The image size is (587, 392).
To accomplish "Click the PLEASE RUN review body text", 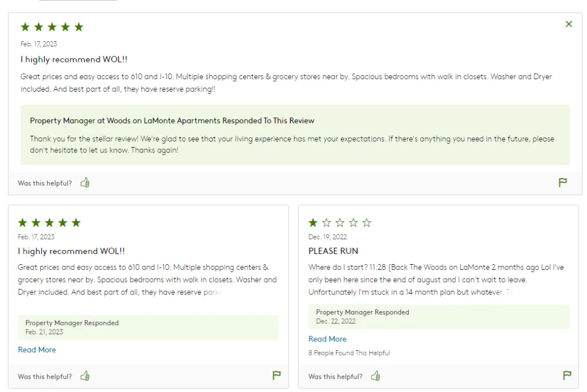I will pyautogui.click(x=436, y=280).
